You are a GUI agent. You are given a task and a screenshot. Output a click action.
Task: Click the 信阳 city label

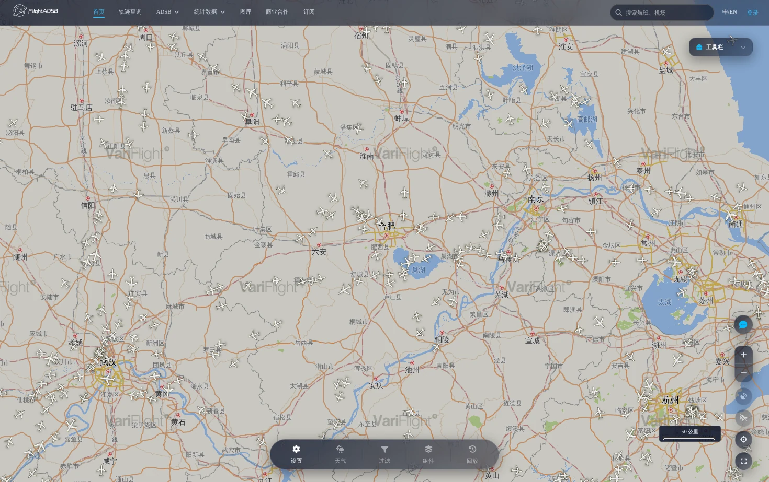coord(88,205)
